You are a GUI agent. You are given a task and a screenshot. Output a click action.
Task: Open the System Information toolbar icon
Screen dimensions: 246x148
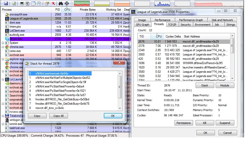(x=22, y=4)
